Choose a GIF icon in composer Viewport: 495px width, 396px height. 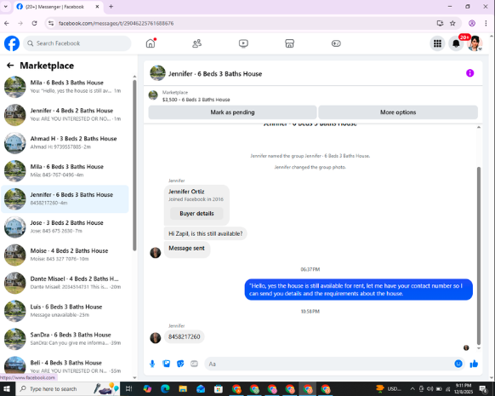coord(194,364)
